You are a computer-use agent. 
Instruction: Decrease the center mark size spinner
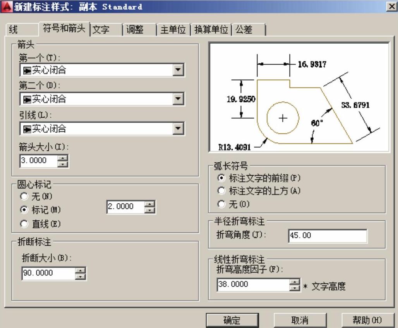(x=149, y=210)
